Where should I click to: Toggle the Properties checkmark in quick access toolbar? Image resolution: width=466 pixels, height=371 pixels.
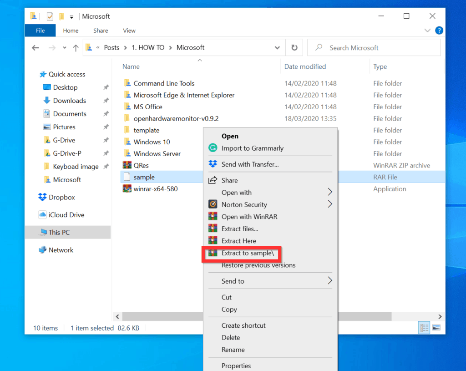[50, 16]
